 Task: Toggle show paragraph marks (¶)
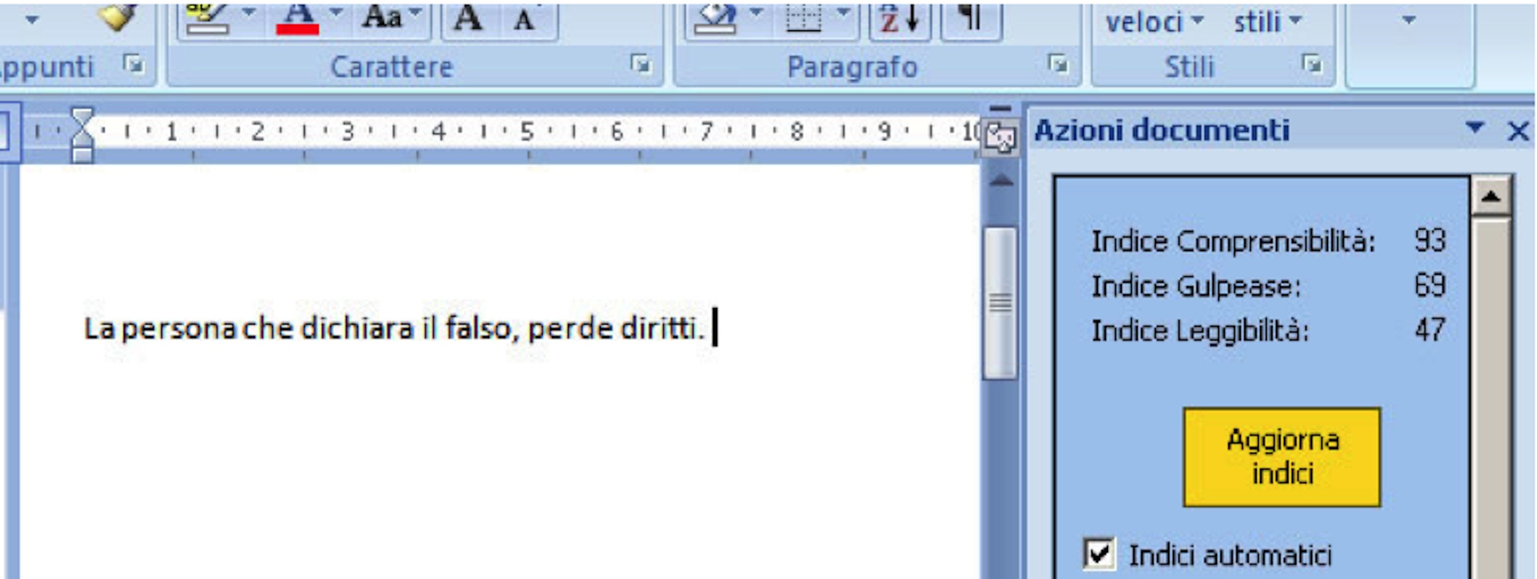[x=969, y=17]
